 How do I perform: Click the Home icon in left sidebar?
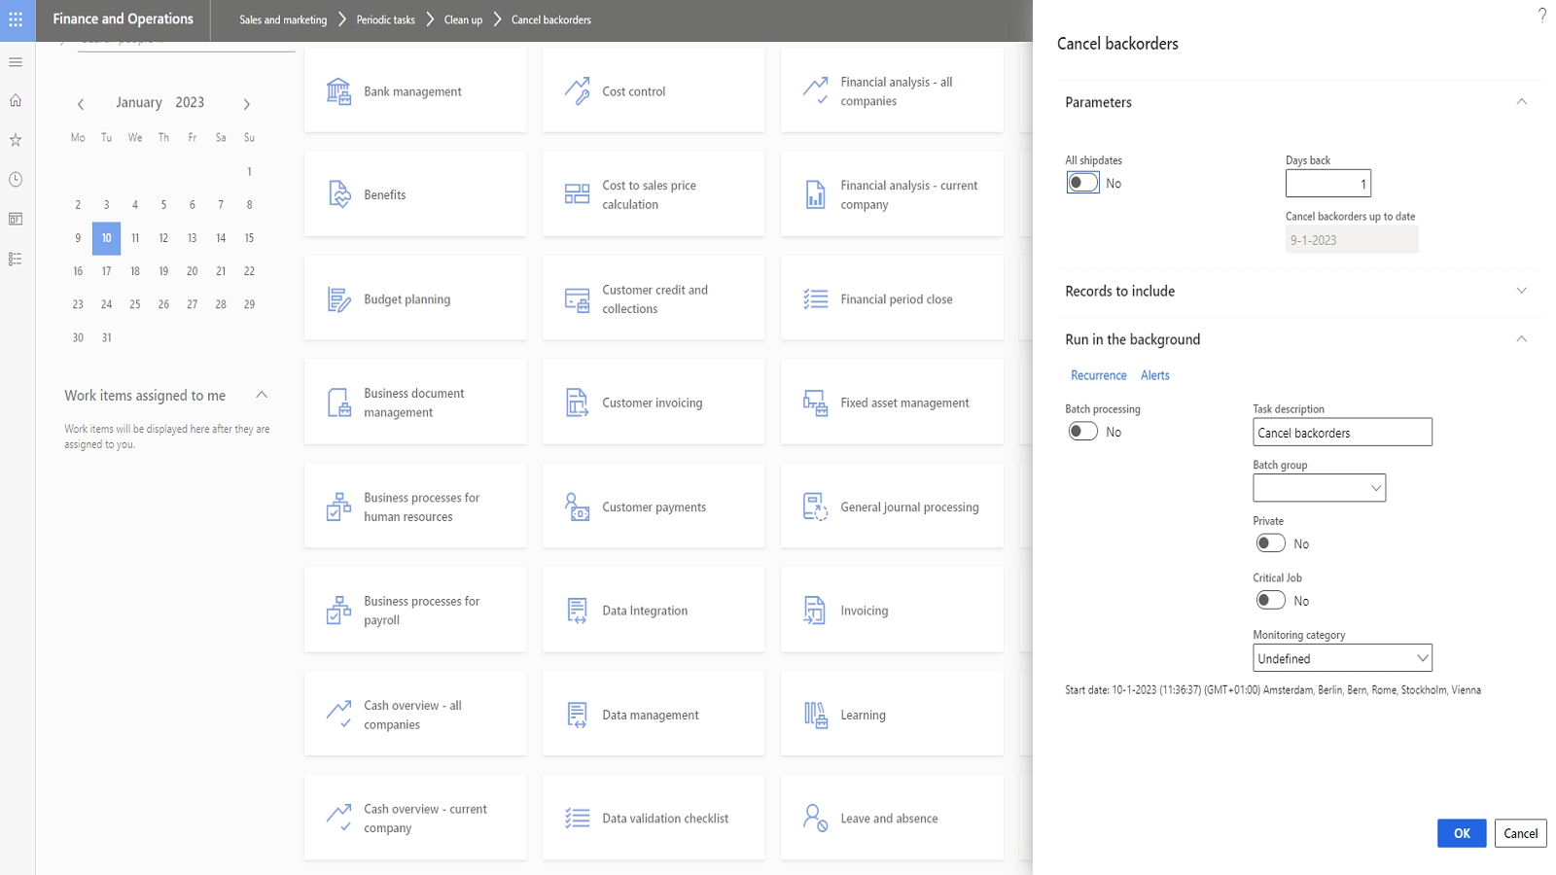click(16, 100)
